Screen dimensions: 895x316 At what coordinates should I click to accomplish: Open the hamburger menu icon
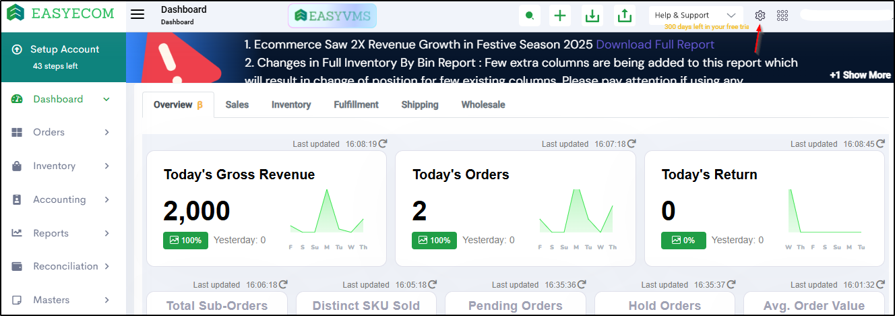tap(137, 15)
